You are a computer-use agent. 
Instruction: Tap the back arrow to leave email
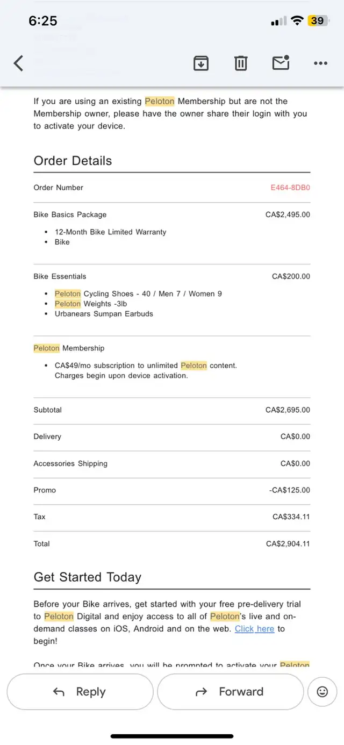click(x=19, y=63)
